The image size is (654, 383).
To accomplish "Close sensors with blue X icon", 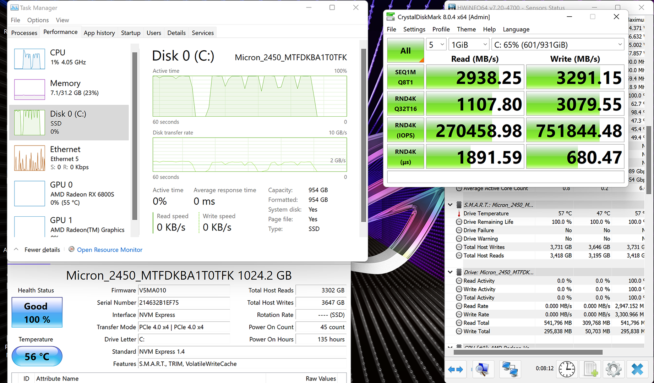I will [x=637, y=369].
